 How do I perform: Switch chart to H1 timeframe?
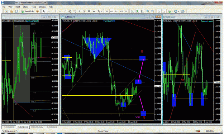[x=106, y=11]
